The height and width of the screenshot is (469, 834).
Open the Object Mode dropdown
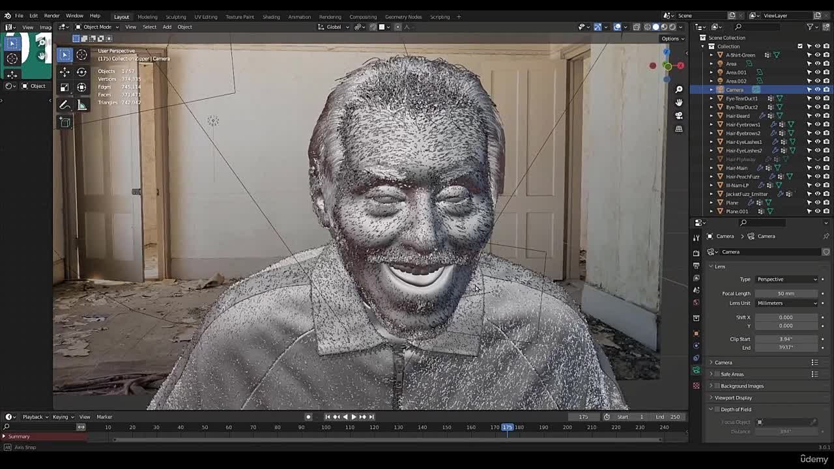96,27
